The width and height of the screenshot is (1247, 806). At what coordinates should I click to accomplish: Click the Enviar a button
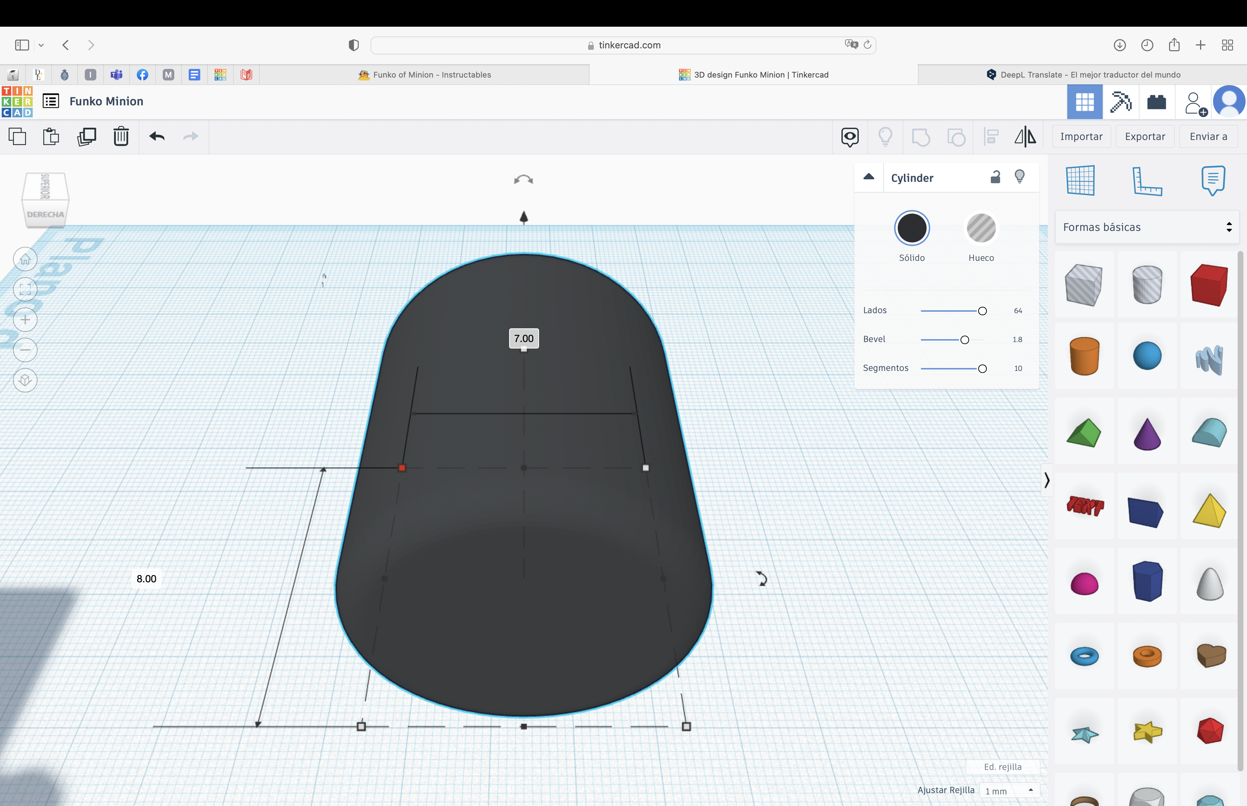1208,137
